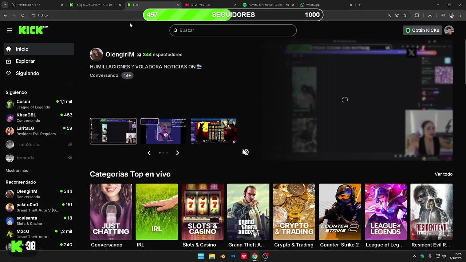This screenshot has height=262, width=466.
Task: Switch to the YouTube tab
Action: pos(210,5)
